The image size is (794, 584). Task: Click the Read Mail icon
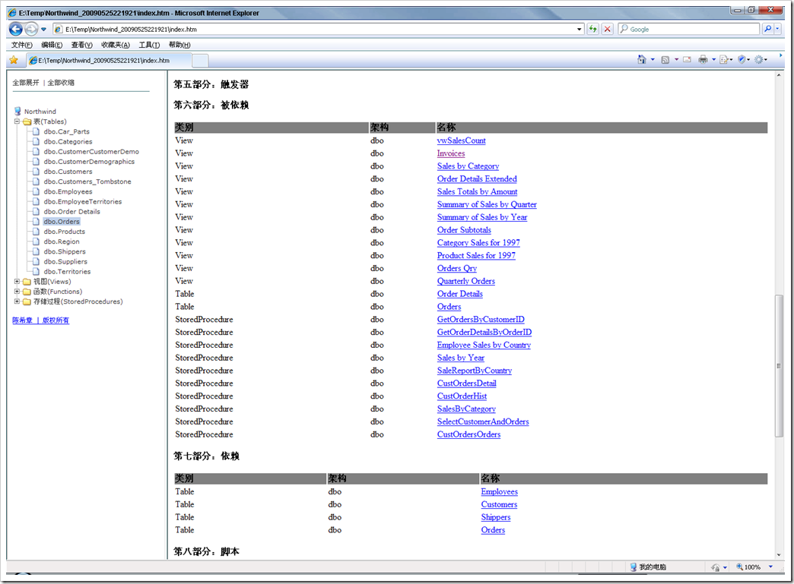coord(688,60)
